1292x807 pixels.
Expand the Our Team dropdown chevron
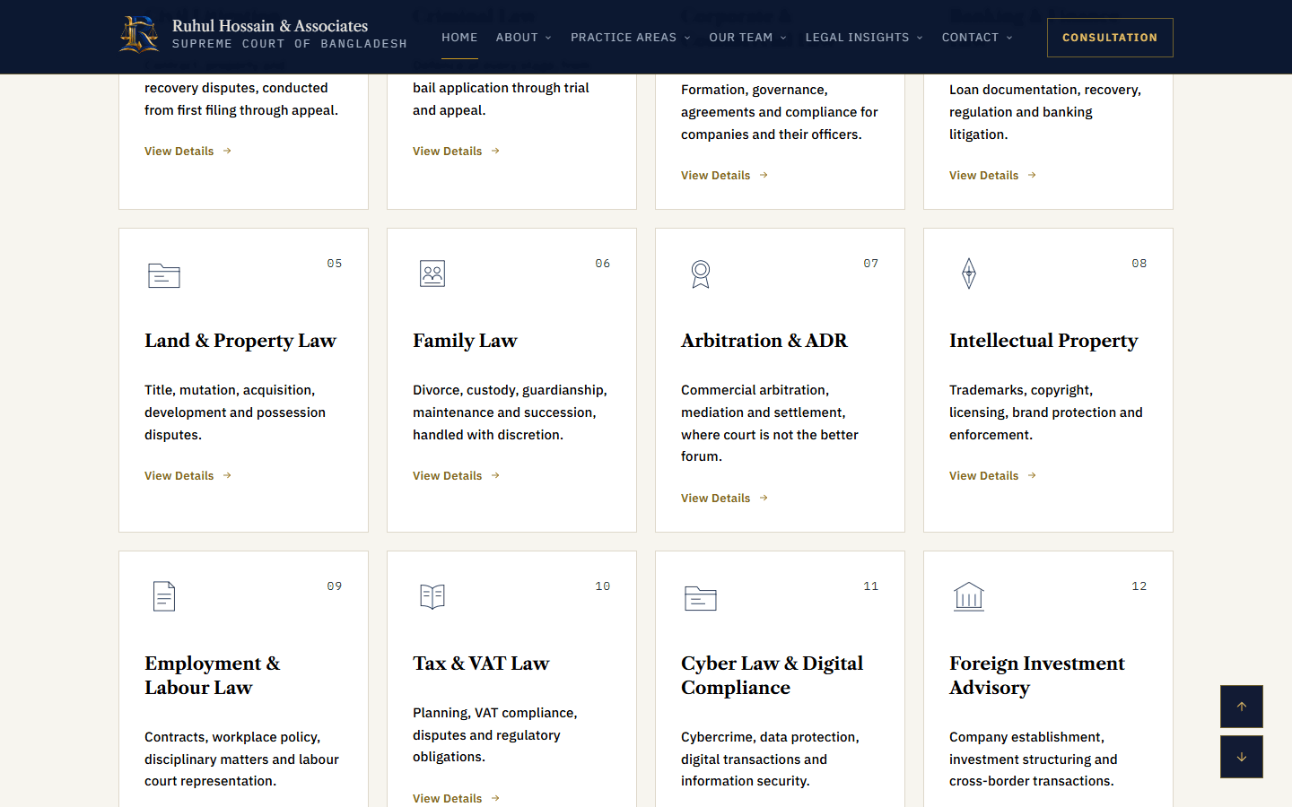tap(783, 38)
